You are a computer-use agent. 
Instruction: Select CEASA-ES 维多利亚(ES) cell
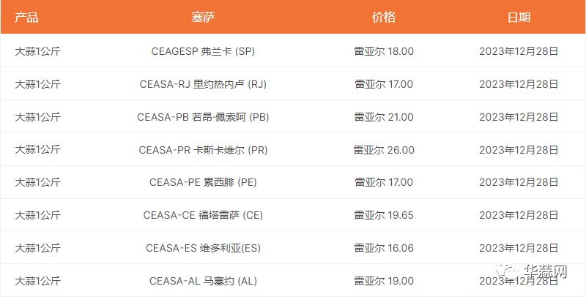click(x=203, y=248)
